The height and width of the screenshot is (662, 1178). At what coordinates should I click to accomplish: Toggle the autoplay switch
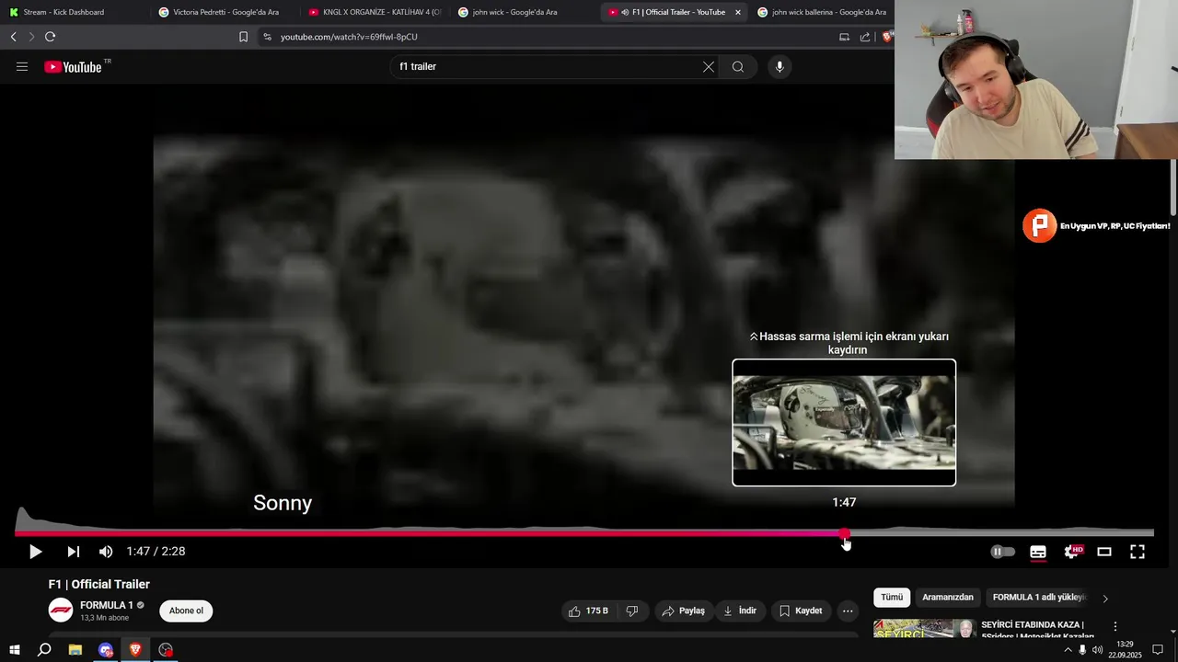pyautogui.click(x=1002, y=552)
